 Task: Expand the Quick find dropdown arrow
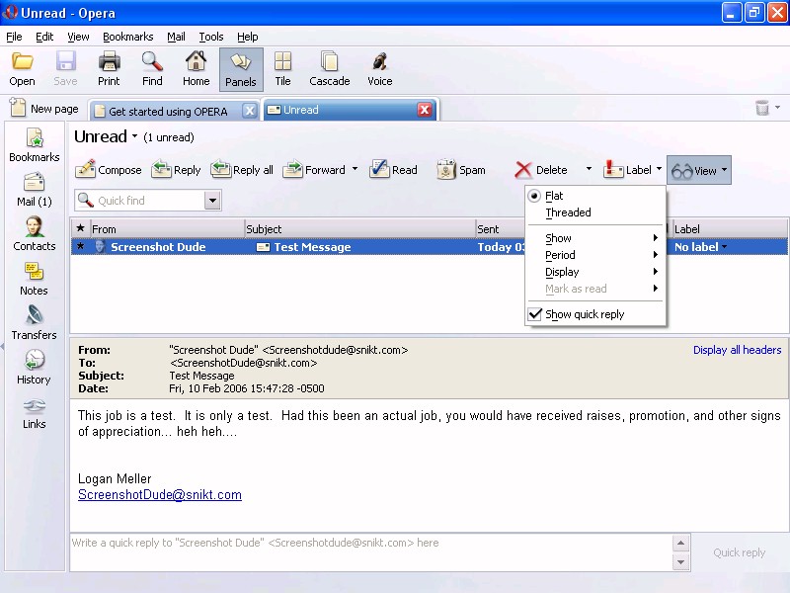click(x=212, y=201)
